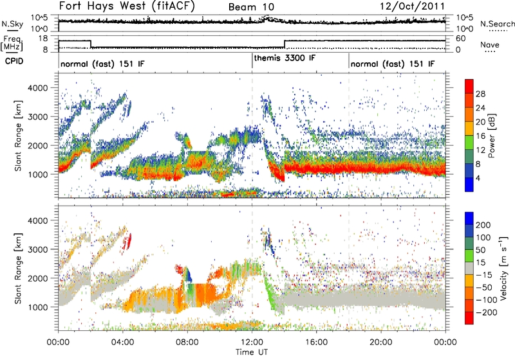Click the 'Time UT' axis title

click(x=252, y=352)
